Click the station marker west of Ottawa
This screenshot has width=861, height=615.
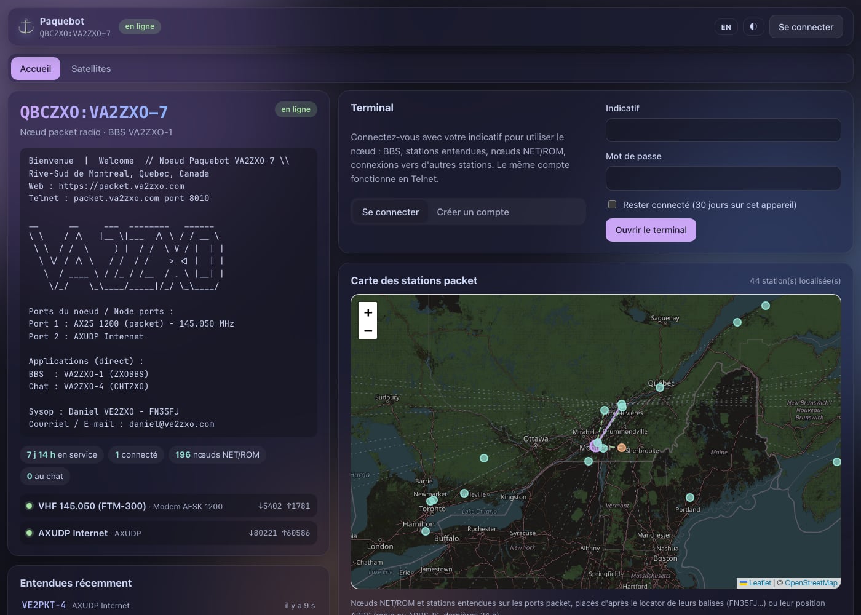(x=484, y=458)
